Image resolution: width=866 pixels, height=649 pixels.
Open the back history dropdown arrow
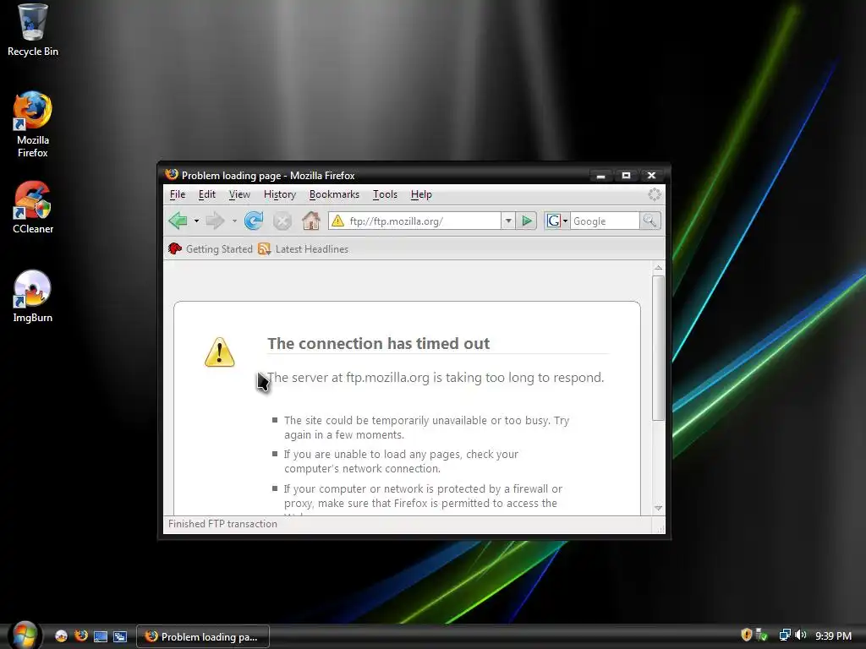(x=196, y=221)
